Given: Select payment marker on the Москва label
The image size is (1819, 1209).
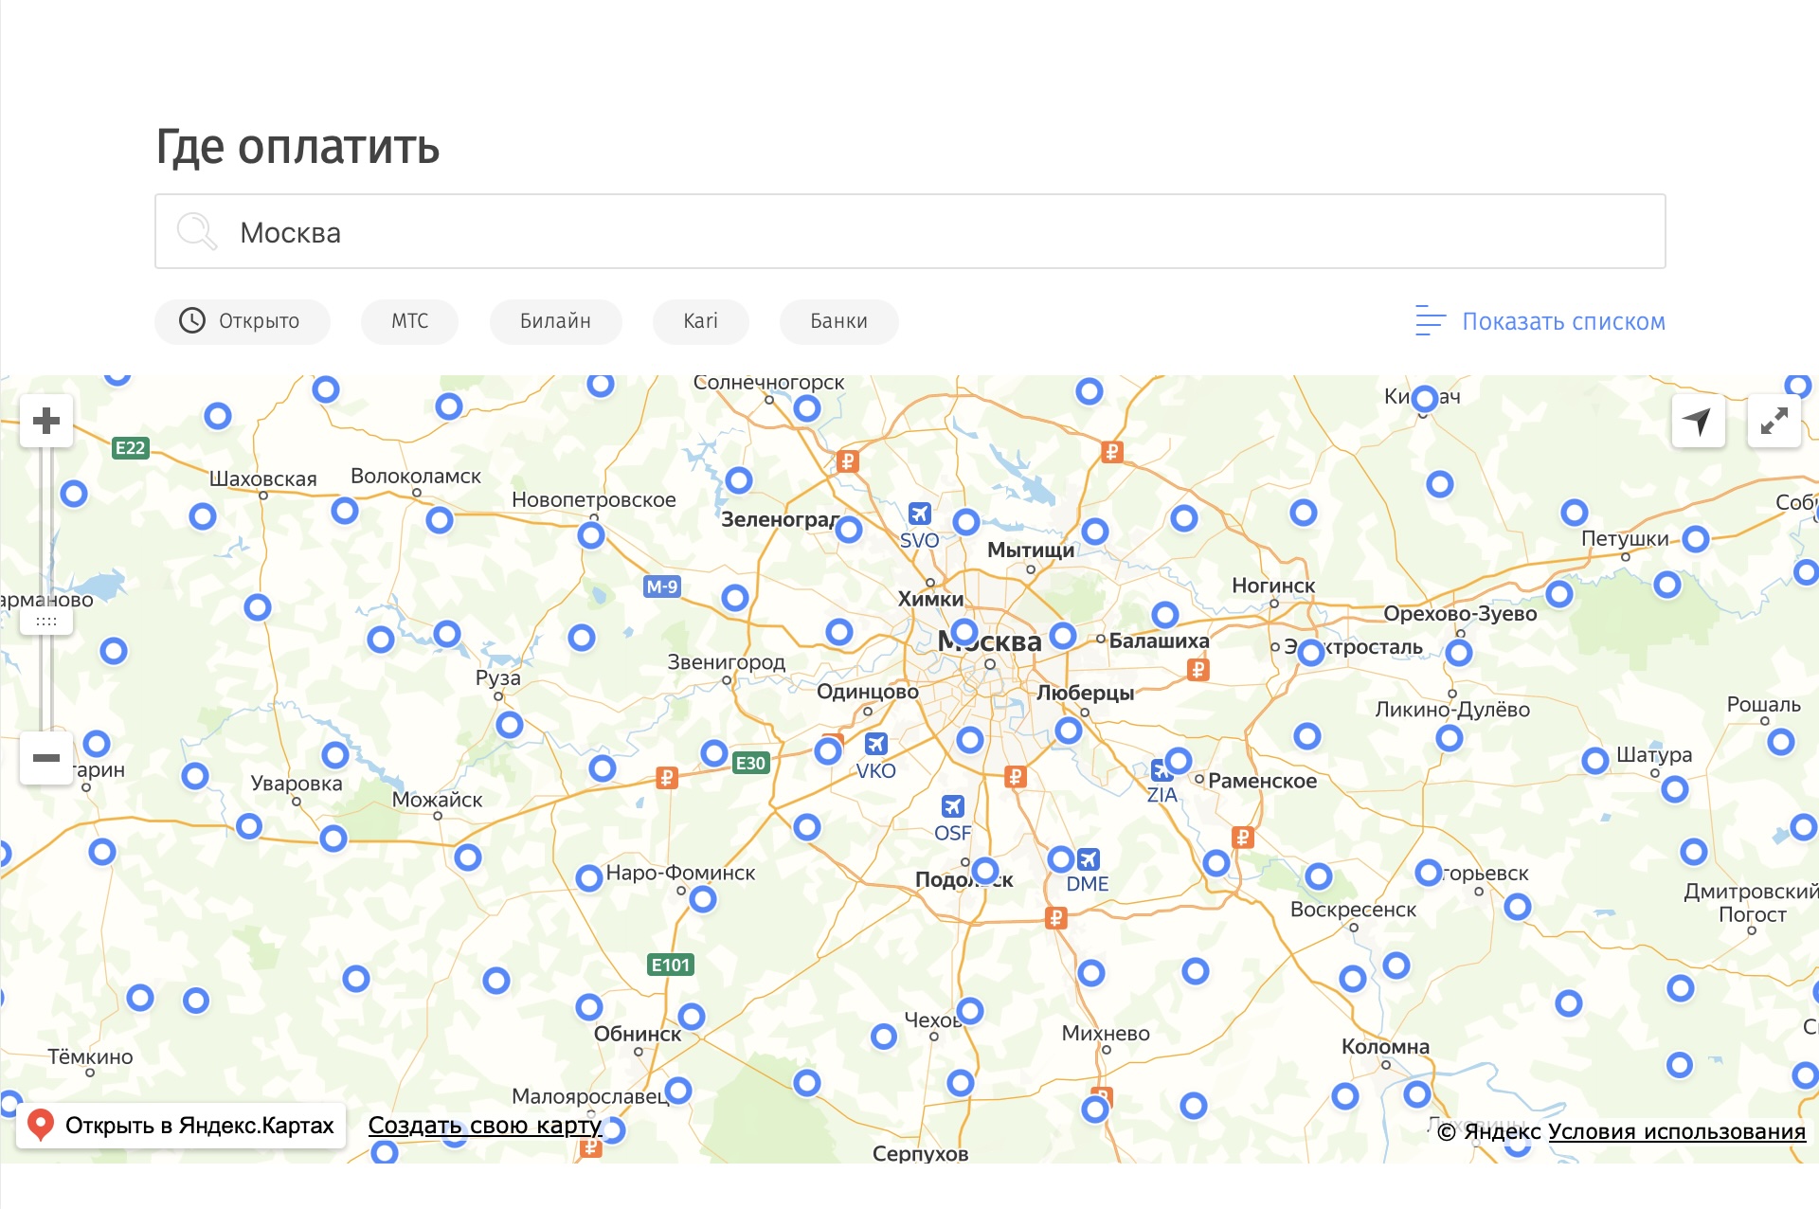Looking at the screenshot, I should click(x=964, y=631).
